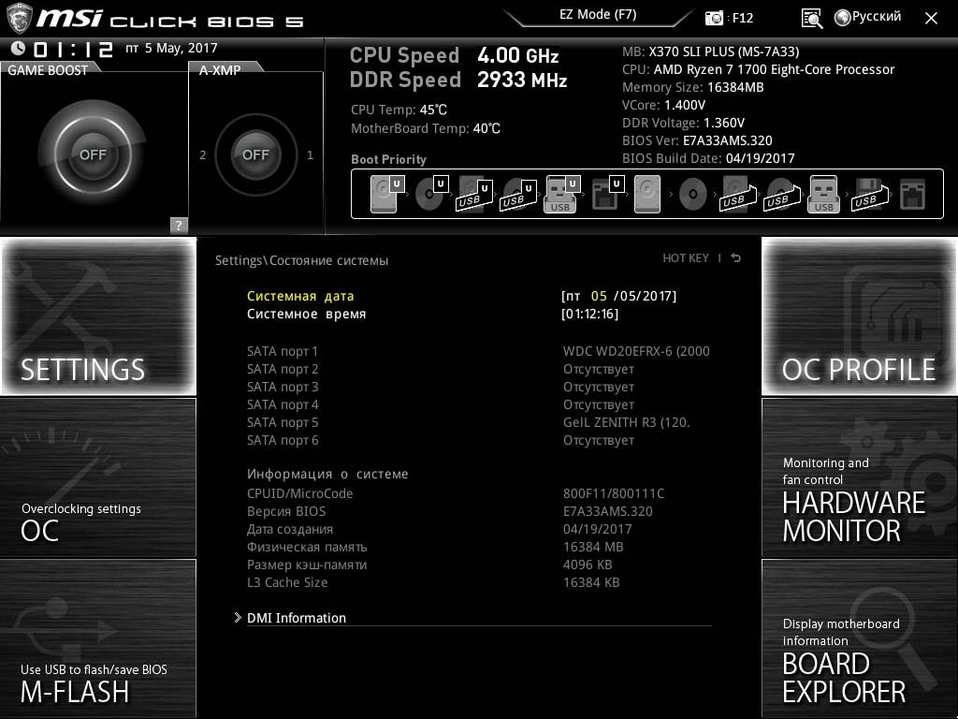Select A-XMP profile 2
Viewport: 958px width, 719px height.
(x=203, y=155)
